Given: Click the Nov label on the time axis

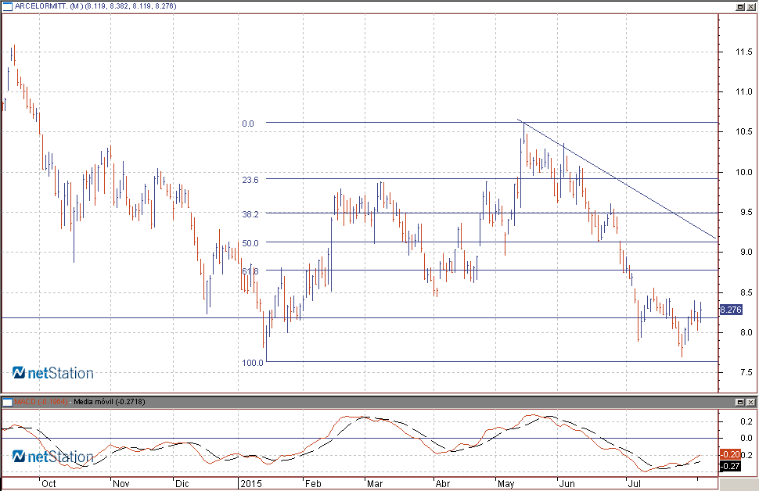Looking at the screenshot, I should click(121, 483).
